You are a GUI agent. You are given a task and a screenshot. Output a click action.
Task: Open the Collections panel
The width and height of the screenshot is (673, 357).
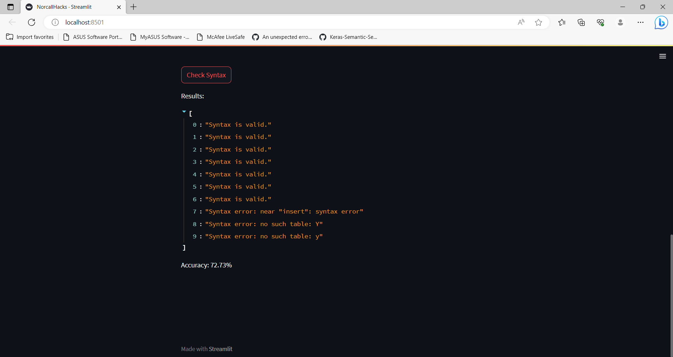click(x=581, y=22)
